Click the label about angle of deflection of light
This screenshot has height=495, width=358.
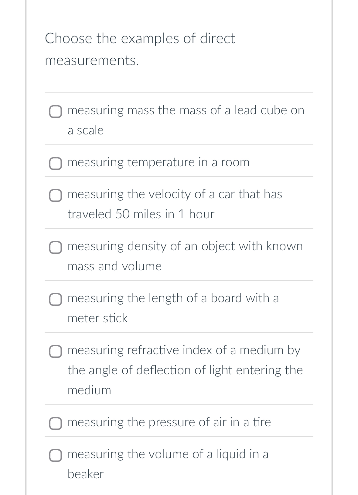(185, 370)
